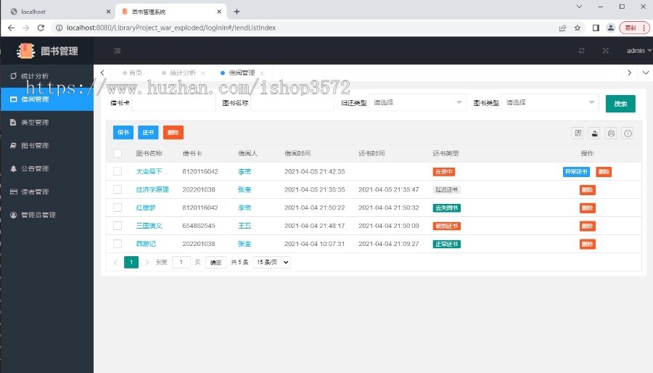Click the blue 借书 button
Screen dimensions: 653x373
coord(123,132)
